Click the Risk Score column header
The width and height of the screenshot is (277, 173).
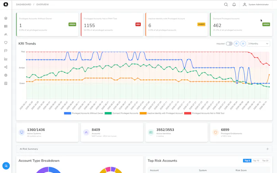[241, 170]
